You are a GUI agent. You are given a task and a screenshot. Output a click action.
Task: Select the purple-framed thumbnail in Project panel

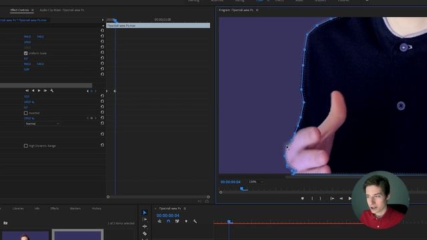(x=77, y=235)
